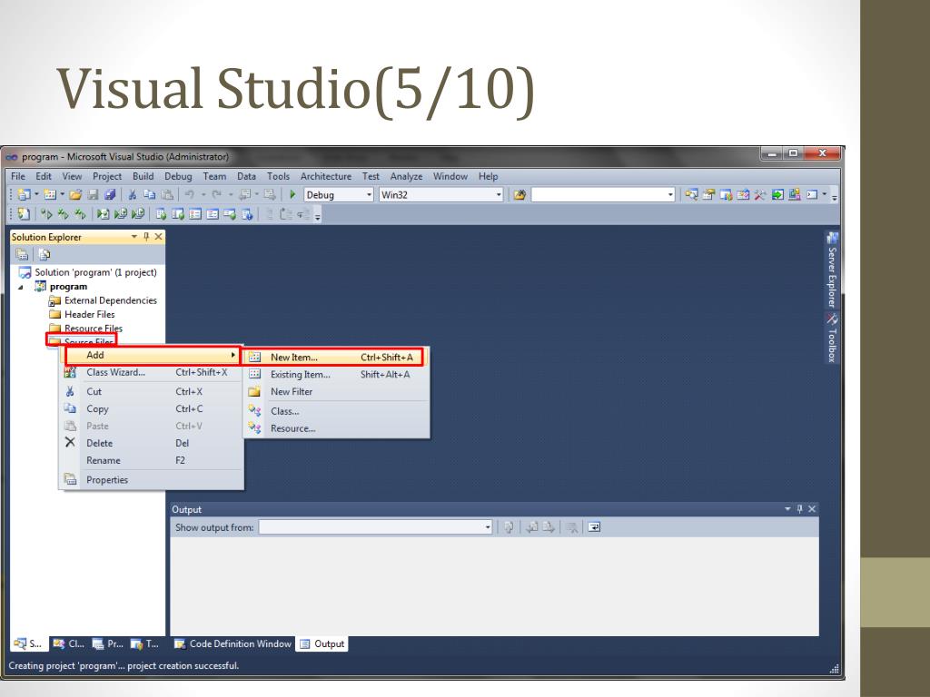Click the Pr... Property Manager tab
The width and height of the screenshot is (930, 697).
[108, 643]
